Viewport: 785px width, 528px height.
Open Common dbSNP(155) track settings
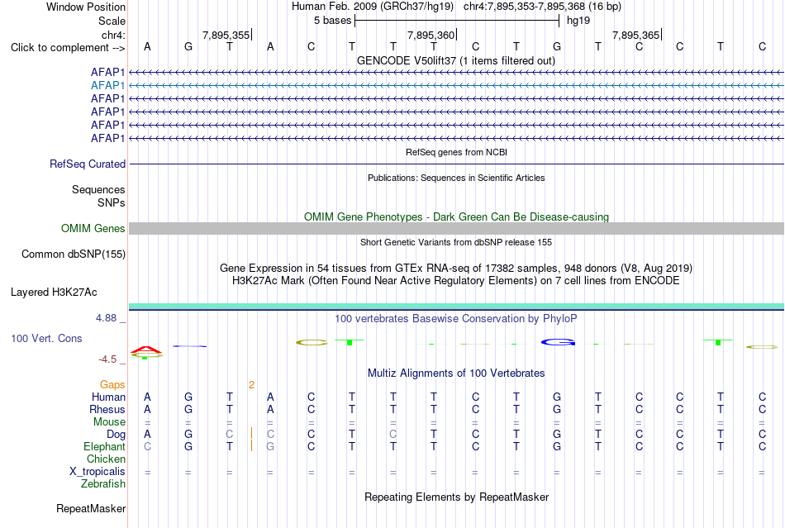pos(74,254)
